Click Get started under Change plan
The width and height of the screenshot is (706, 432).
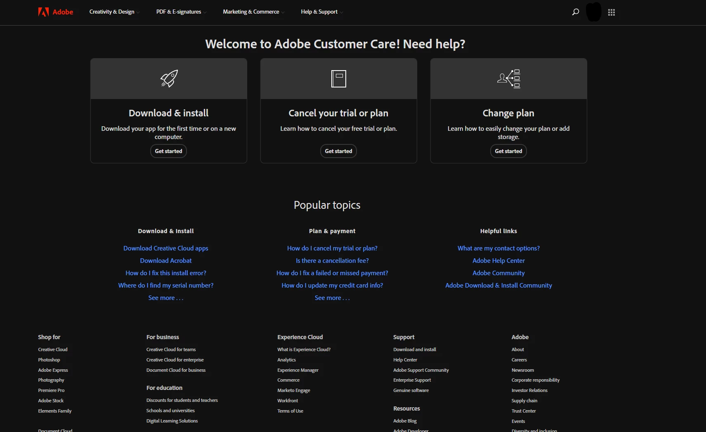tap(508, 151)
